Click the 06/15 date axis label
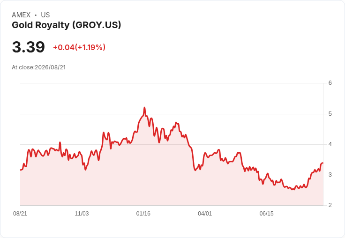The width and height of the screenshot is (345, 238). point(266,213)
